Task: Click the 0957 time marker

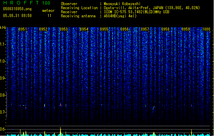Action: (145, 29)
